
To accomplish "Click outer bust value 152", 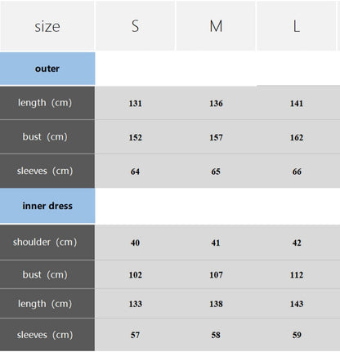I will pos(135,137).
